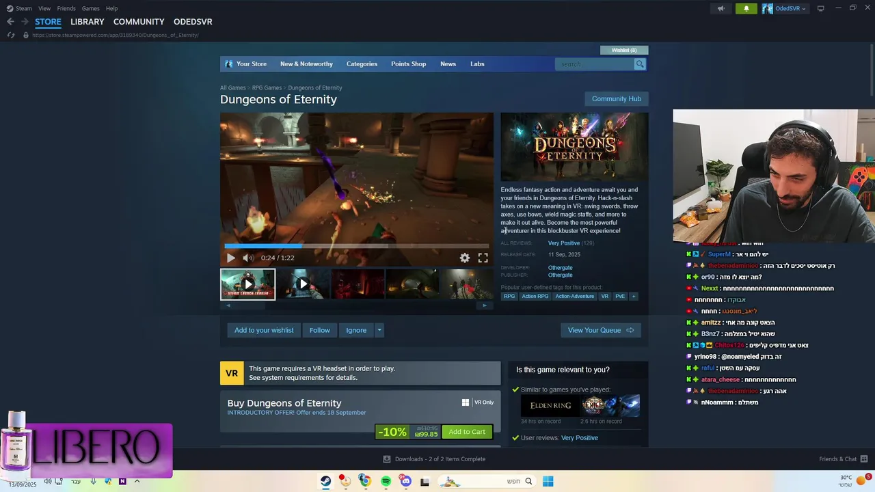Screen dimensions: 875x492
Task: Expand the Ignore options dropdown arrow
Action: (x=379, y=330)
